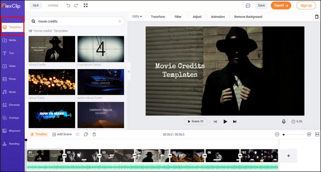Click the orange Export button
321x172 pixels.
(x=281, y=6)
